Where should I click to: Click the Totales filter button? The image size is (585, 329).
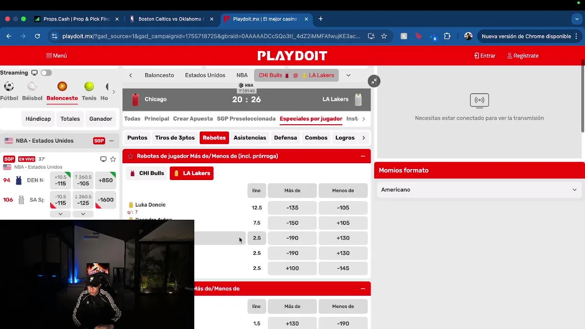[x=70, y=119]
